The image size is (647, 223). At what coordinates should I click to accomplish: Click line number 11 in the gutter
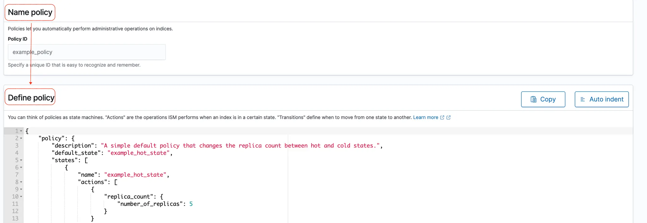click(x=15, y=204)
